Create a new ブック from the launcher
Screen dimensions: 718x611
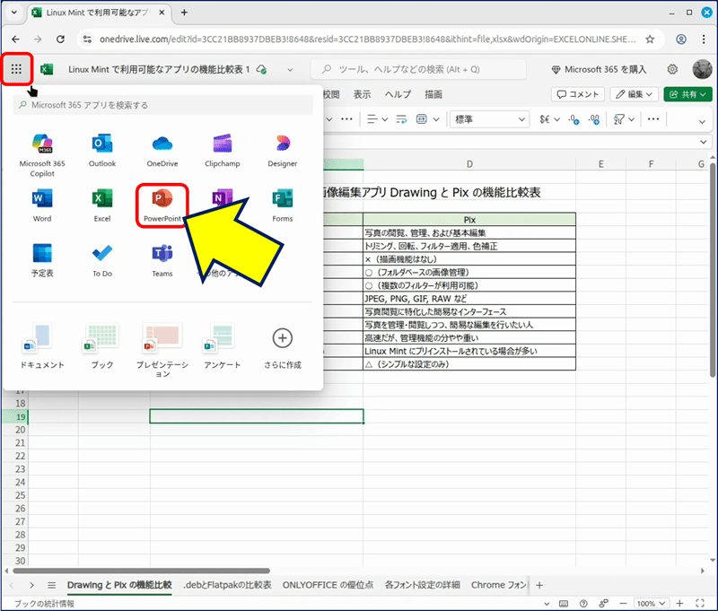click(102, 346)
